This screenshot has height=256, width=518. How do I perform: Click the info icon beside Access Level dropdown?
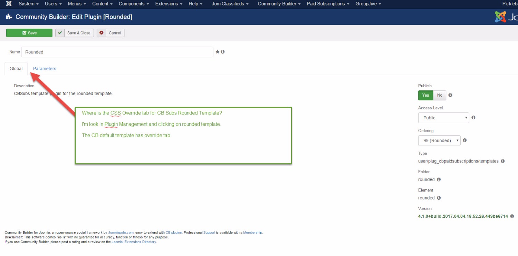click(x=473, y=118)
